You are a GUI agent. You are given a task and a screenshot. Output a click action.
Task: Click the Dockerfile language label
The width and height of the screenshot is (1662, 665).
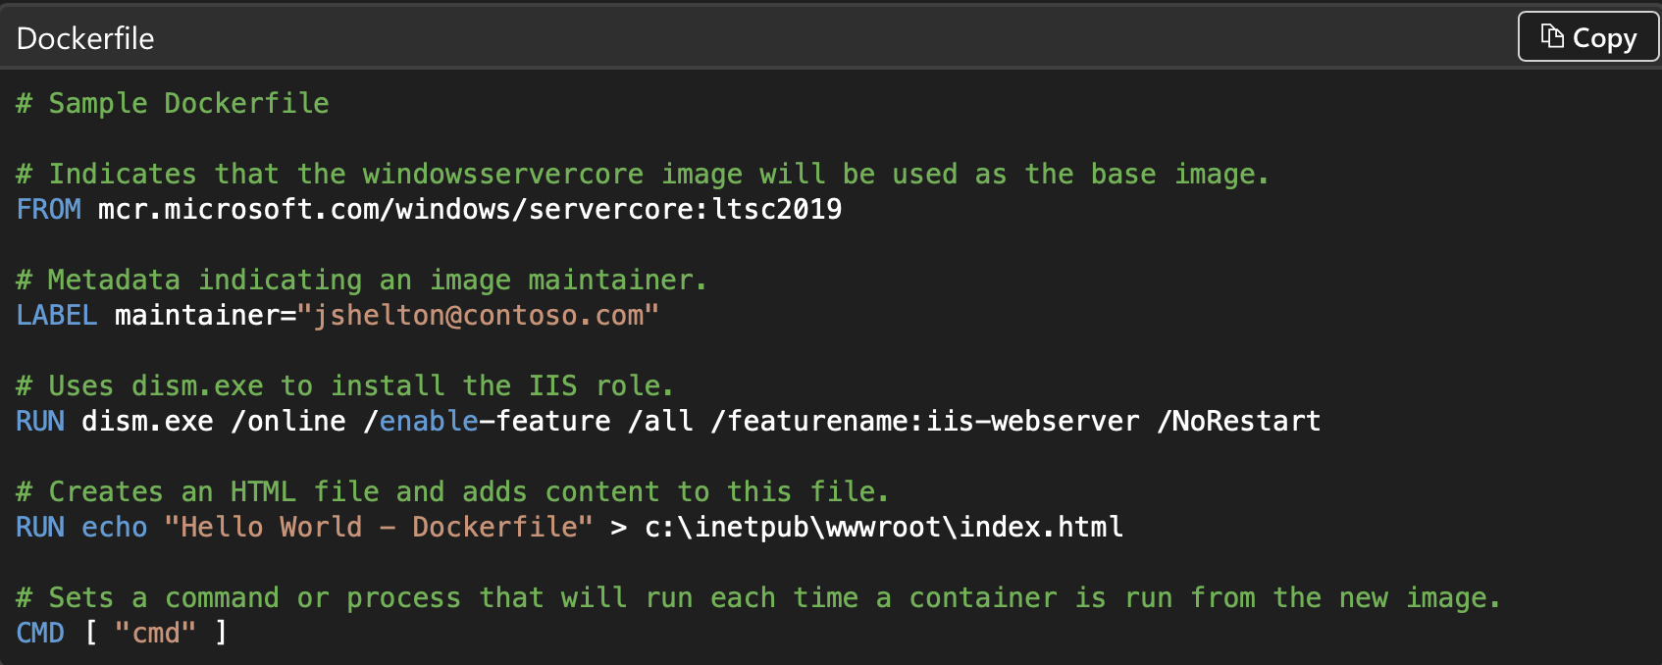[x=85, y=38]
